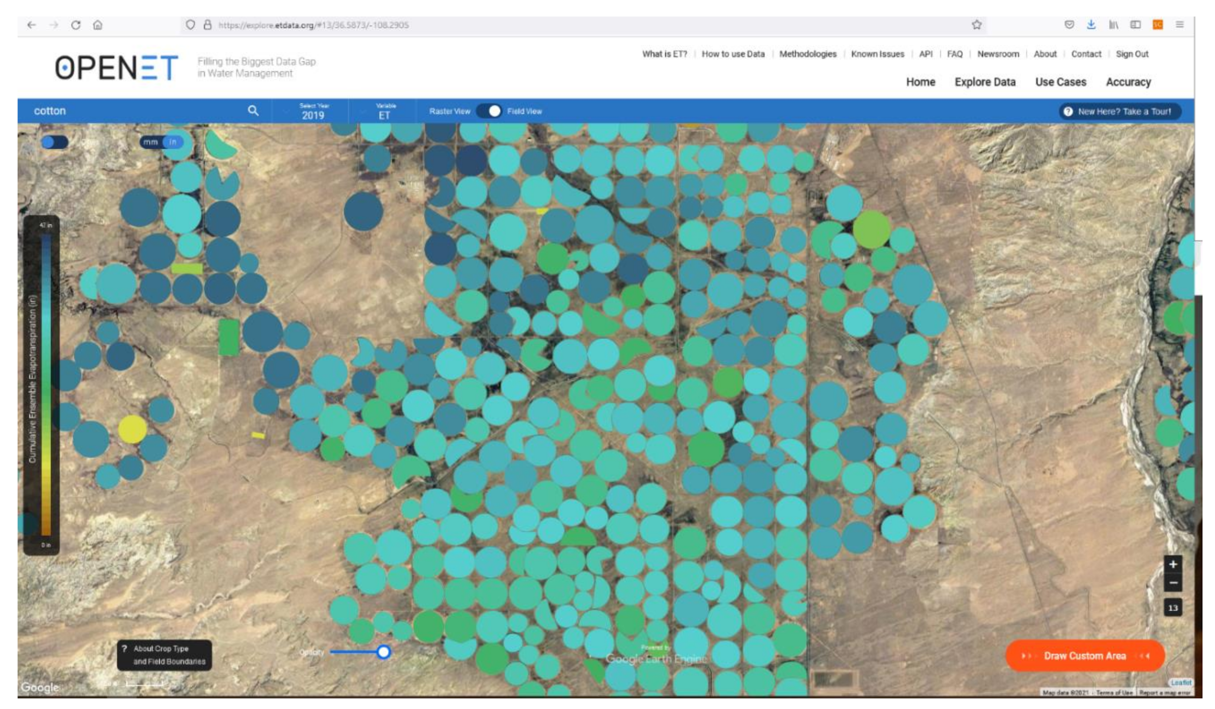This screenshot has height=709, width=1215.
Task: Click Sign Out
Action: point(1132,54)
